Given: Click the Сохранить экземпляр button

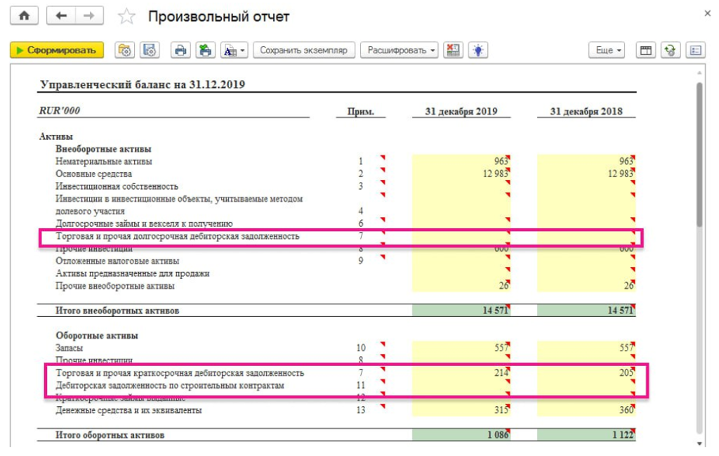Looking at the screenshot, I should [303, 51].
